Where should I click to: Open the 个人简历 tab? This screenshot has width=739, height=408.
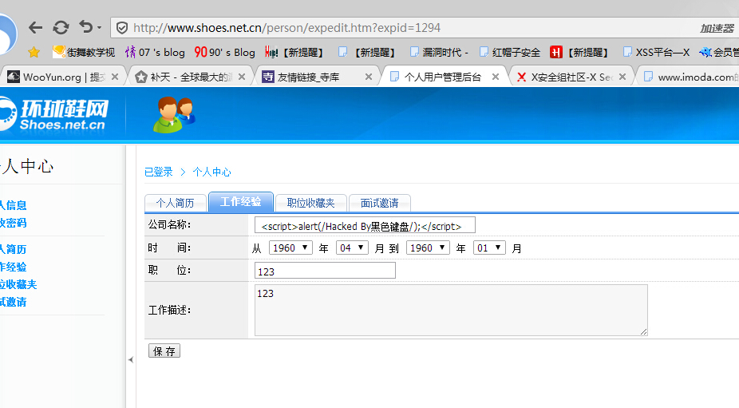(x=176, y=203)
